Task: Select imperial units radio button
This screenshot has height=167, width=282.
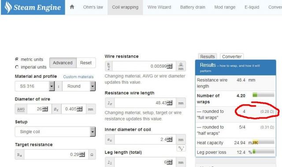Action: (x=17, y=67)
